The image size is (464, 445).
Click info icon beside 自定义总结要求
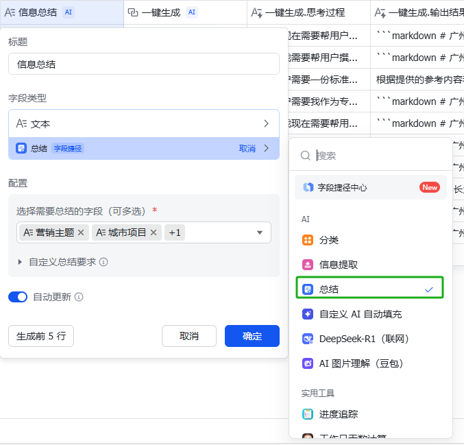pos(103,262)
